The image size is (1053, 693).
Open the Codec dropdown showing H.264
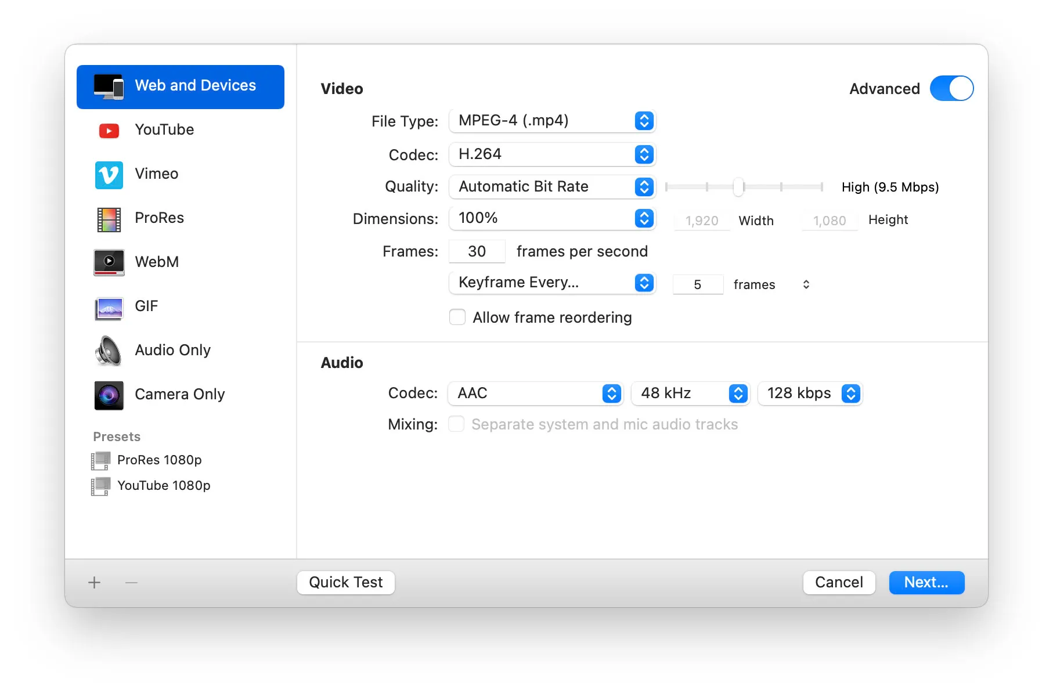pos(551,154)
